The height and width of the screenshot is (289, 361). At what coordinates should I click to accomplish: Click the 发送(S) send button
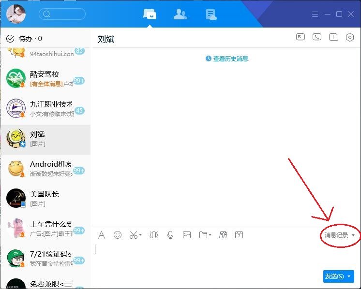(334, 276)
